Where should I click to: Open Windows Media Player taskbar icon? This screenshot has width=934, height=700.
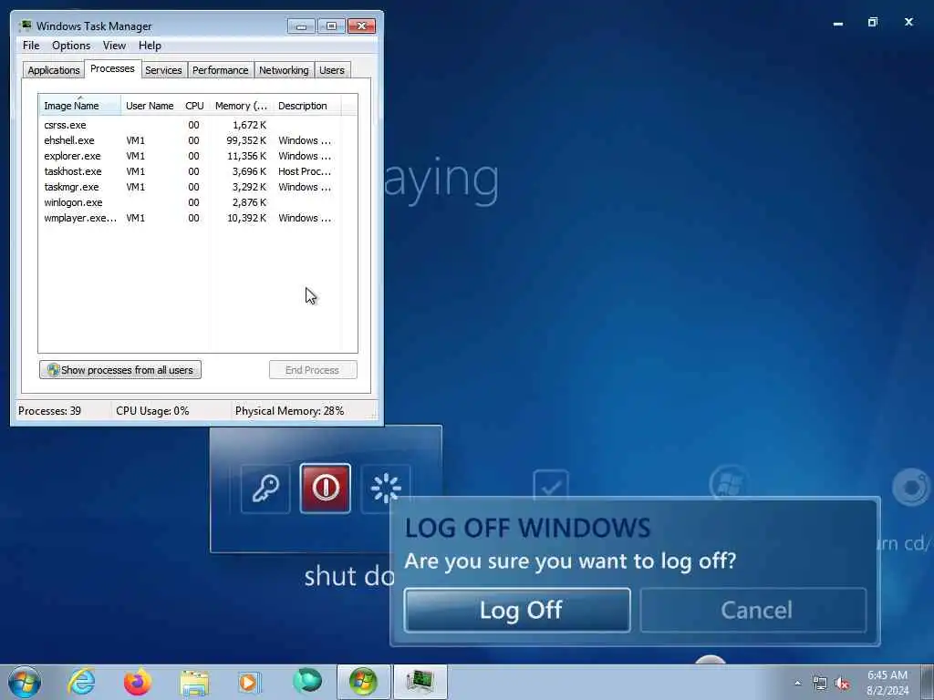(x=250, y=682)
